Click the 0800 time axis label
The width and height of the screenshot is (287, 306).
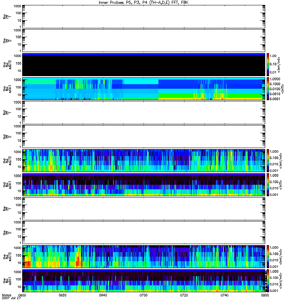(x=265, y=295)
